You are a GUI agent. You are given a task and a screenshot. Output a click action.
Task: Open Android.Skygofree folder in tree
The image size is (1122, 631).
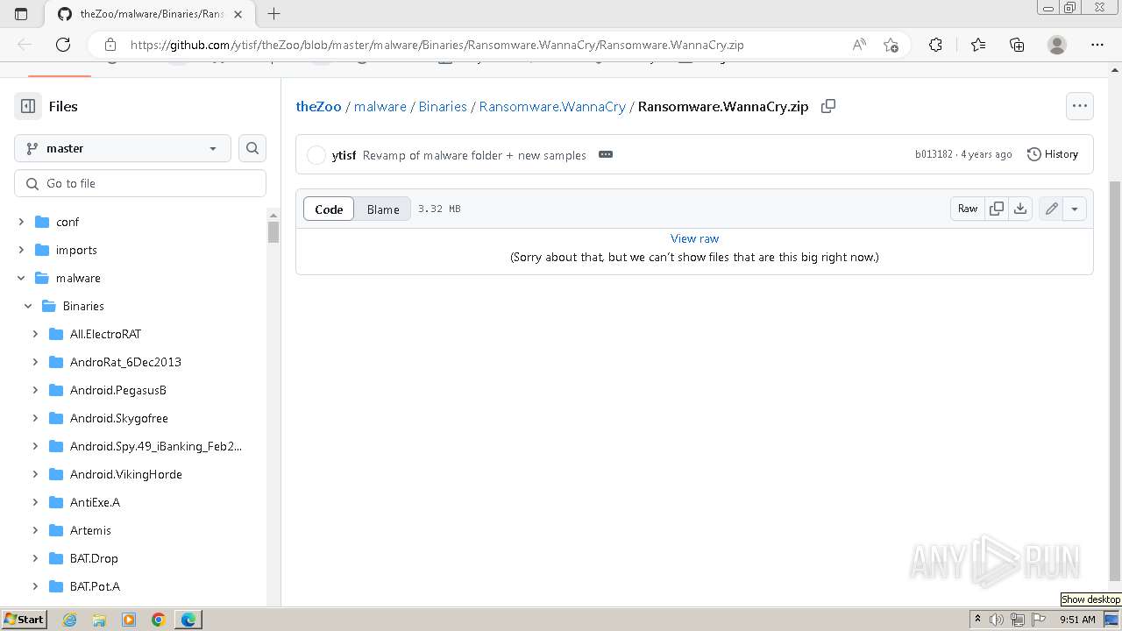(118, 418)
